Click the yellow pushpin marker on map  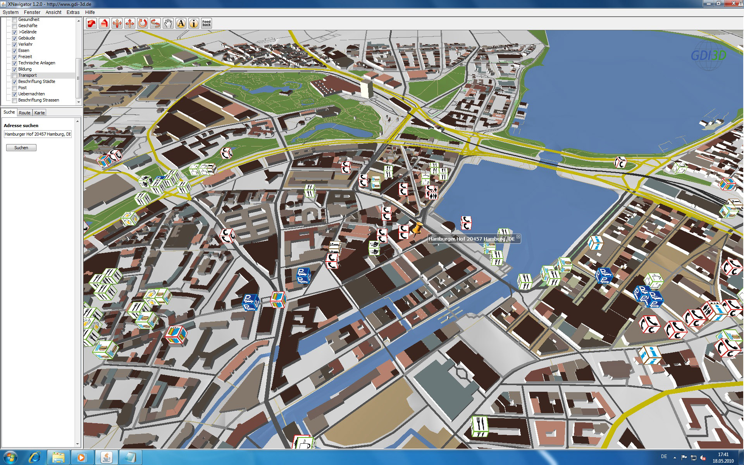click(417, 229)
